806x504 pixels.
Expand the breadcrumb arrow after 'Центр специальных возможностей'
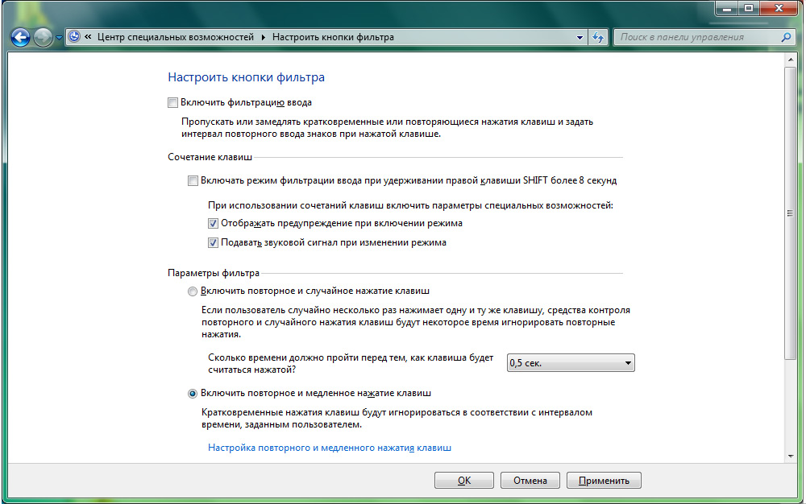coord(264,38)
